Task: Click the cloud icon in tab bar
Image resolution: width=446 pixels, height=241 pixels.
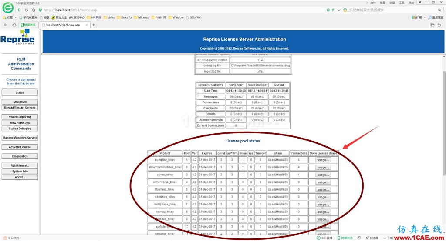Action: 14,25
